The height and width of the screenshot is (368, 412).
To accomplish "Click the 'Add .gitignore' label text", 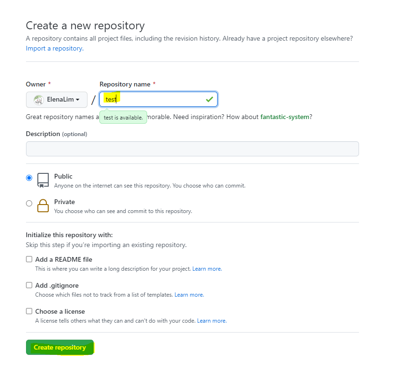I will tap(57, 285).
